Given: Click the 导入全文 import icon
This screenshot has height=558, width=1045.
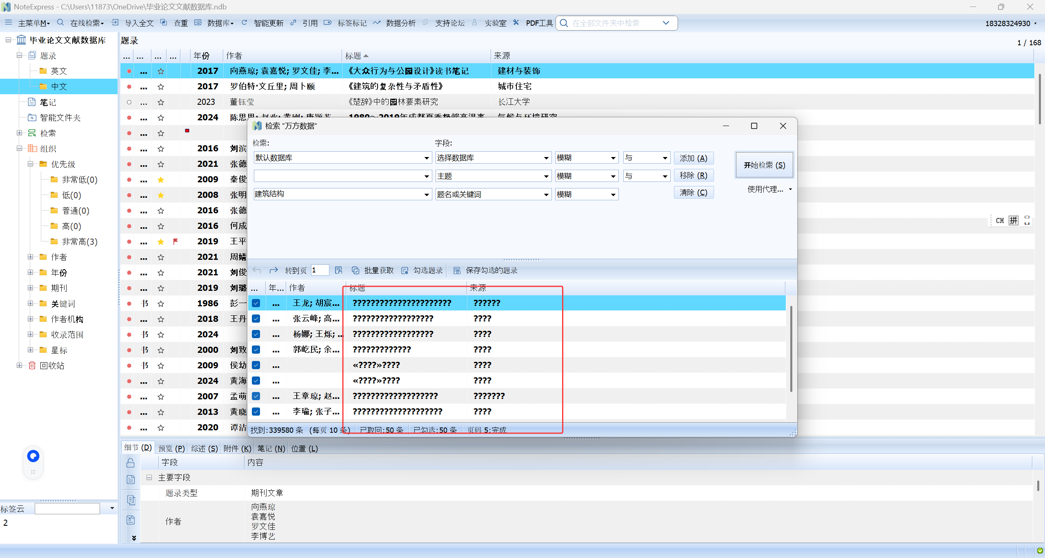Looking at the screenshot, I should click(x=115, y=22).
